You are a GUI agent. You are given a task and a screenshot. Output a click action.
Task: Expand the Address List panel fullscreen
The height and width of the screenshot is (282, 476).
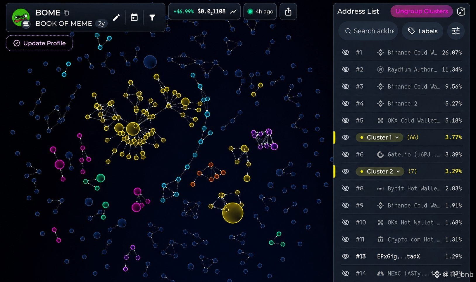coord(461,11)
